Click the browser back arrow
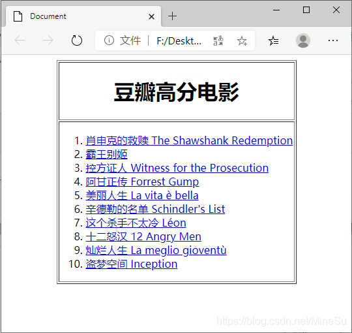Screen dimensions: 352x333 point(20,40)
